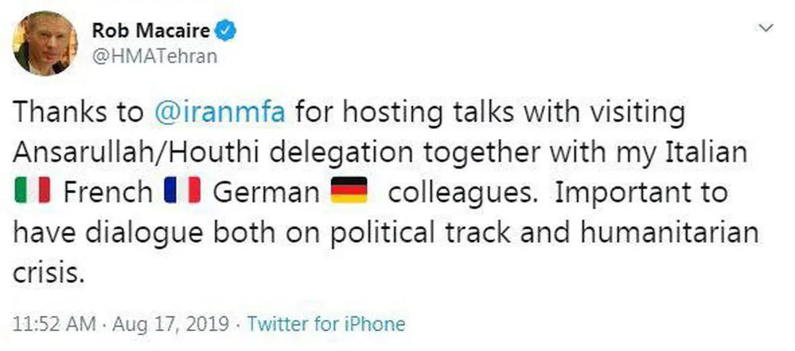
Task: Click the word French in the tweet
Action: click(x=107, y=192)
